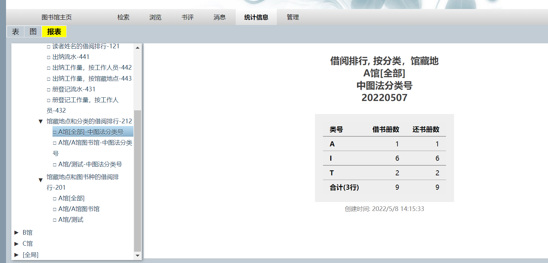Select the 统计信息 menu tab
548x263 pixels.
(x=256, y=17)
